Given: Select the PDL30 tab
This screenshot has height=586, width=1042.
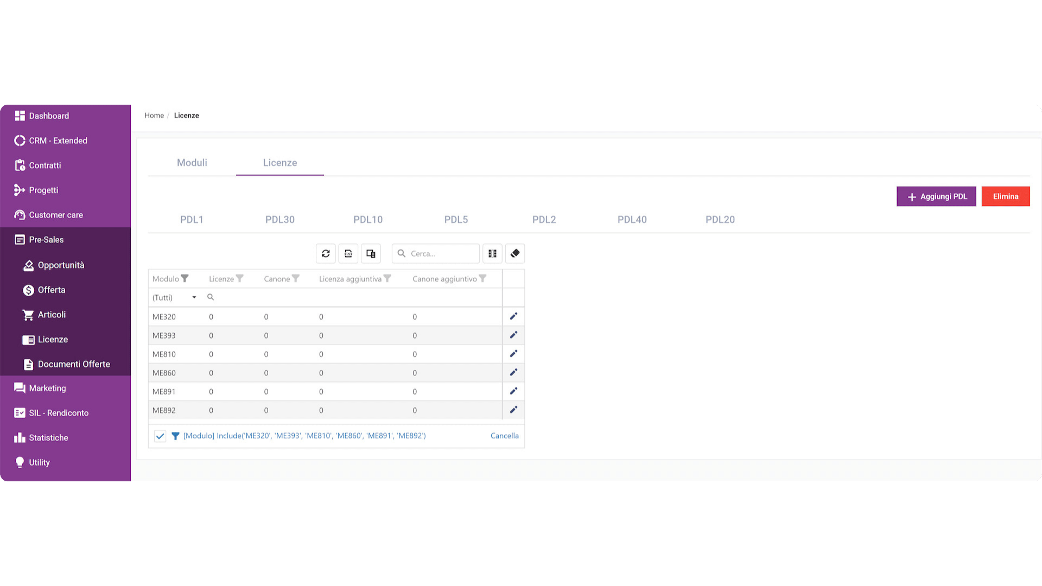Looking at the screenshot, I should (280, 220).
